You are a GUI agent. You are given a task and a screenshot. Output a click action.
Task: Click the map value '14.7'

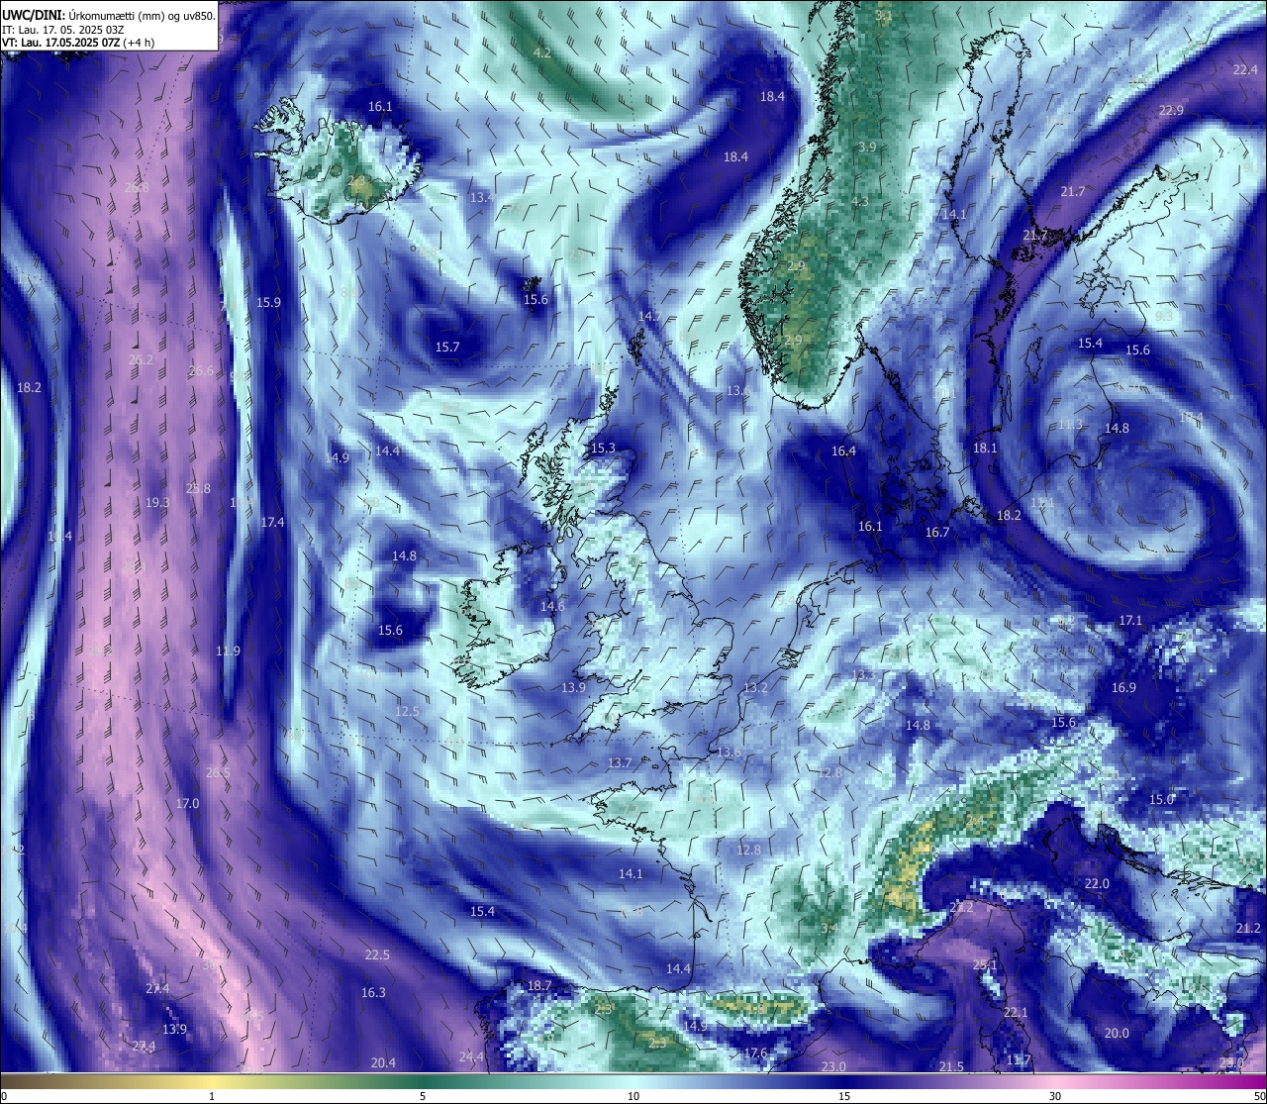650,316
